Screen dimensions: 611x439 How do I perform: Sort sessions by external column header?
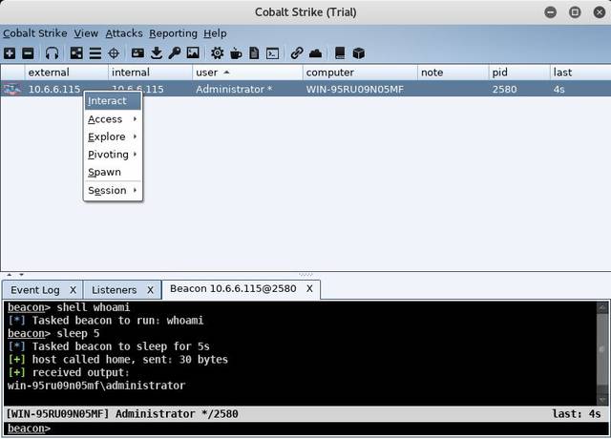pos(66,73)
